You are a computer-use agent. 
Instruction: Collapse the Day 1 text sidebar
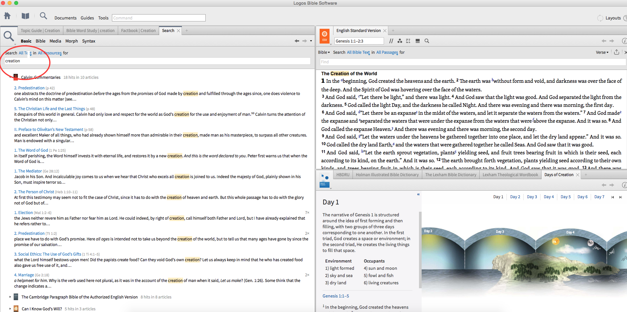pos(418,195)
